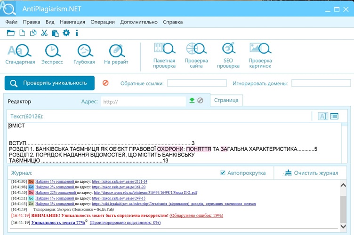Open the zakon.rada.gov.ua/go/2121-14 link

coord(120,181)
